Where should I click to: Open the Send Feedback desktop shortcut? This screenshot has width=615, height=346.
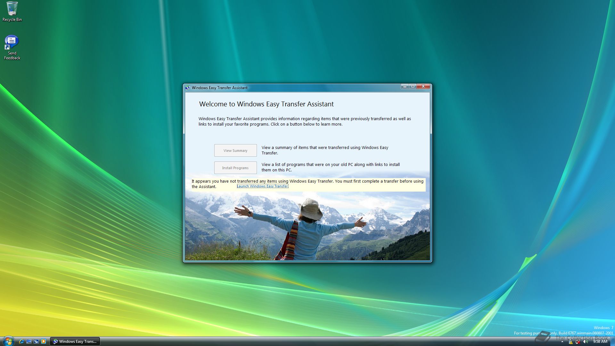12,47
